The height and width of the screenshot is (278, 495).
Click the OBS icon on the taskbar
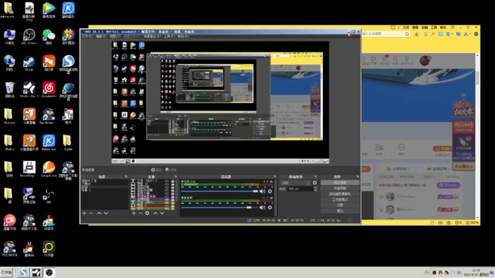click(x=49, y=272)
